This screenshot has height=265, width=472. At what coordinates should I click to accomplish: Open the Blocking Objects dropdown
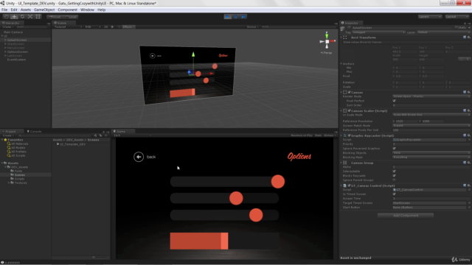point(431,153)
